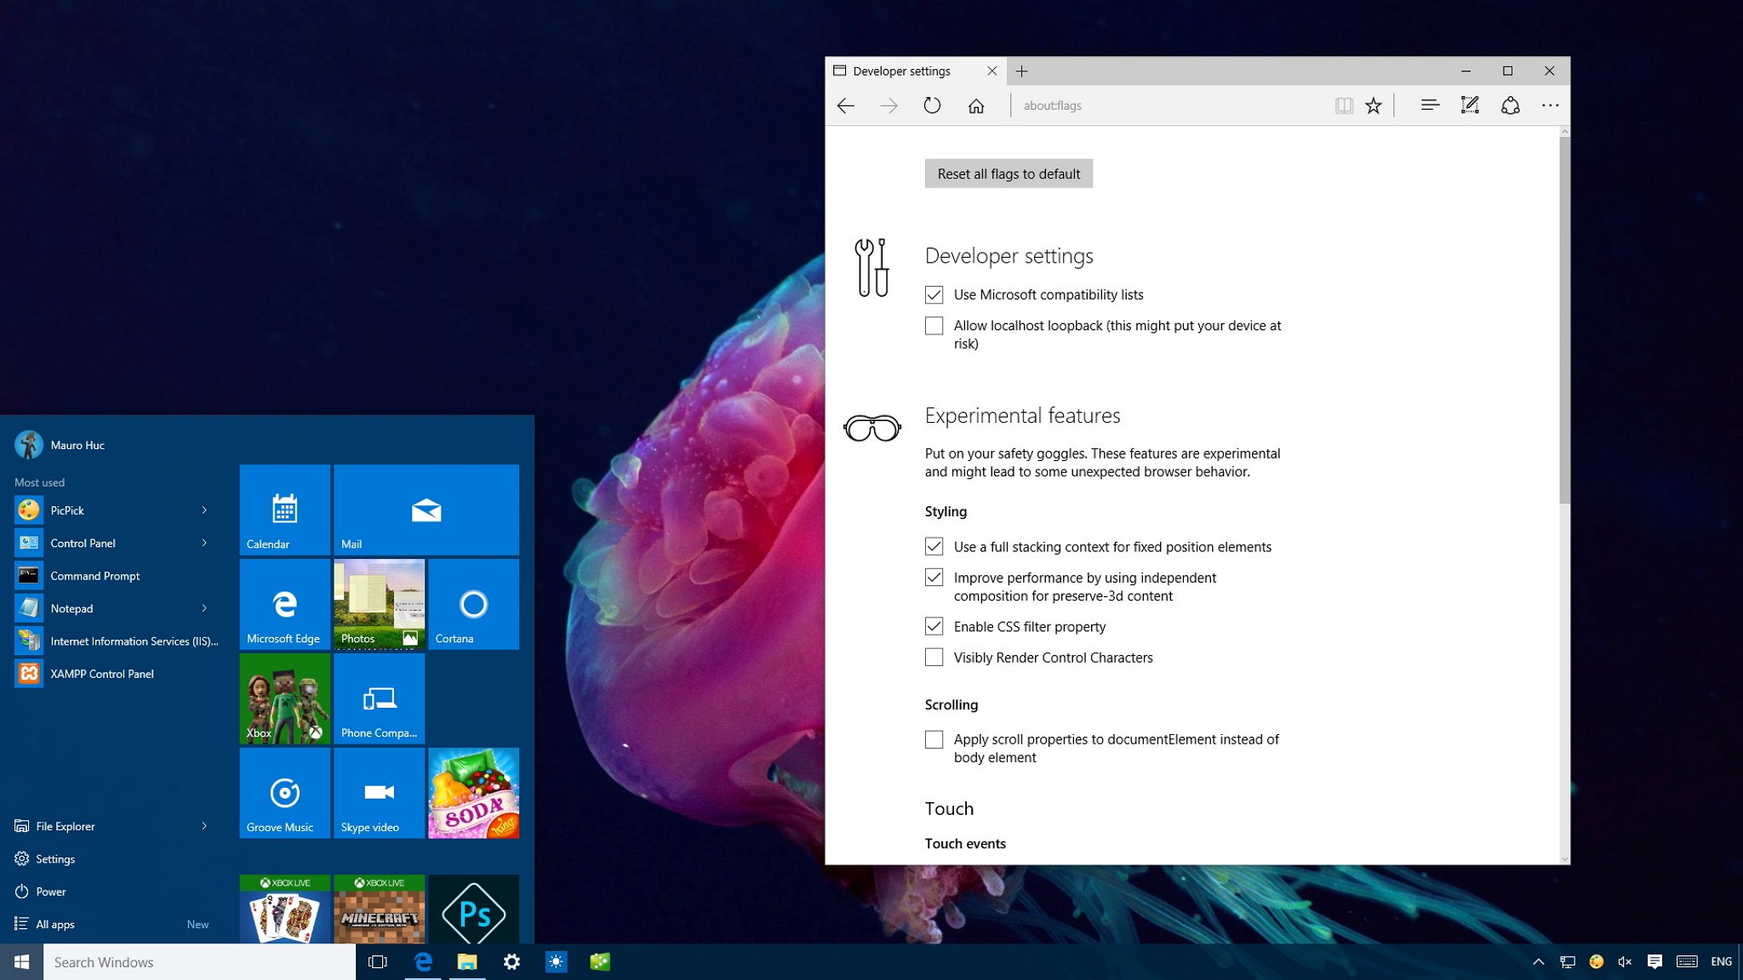Screen dimensions: 1743x980
Task: Open the Cortana app tile
Action: (x=473, y=602)
